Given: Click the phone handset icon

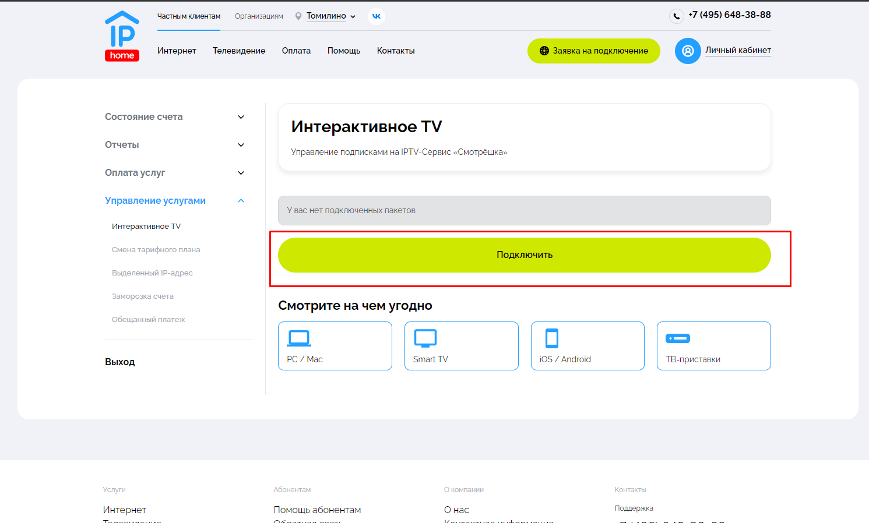Looking at the screenshot, I should coord(676,16).
